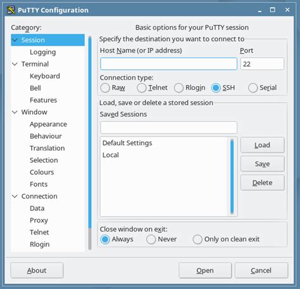This screenshot has width=300, height=289.
Task: Open the Connection category
Action: (39, 196)
